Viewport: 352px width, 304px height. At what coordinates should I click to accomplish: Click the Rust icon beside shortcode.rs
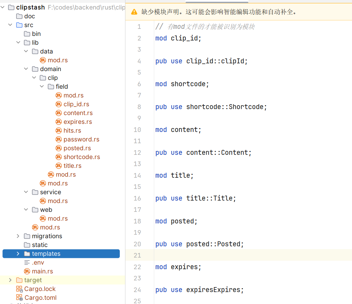click(59, 157)
